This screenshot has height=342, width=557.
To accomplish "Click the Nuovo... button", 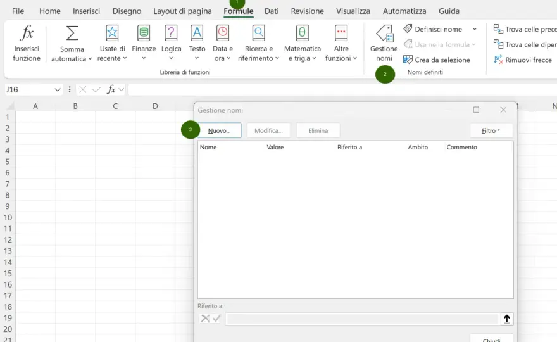I will tap(219, 130).
